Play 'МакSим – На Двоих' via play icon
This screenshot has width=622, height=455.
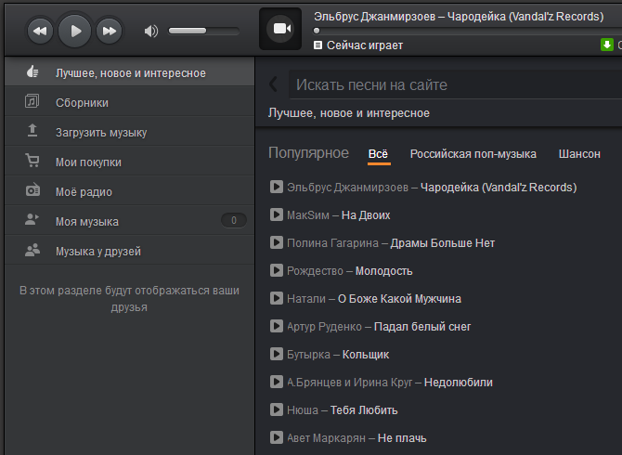tap(277, 214)
